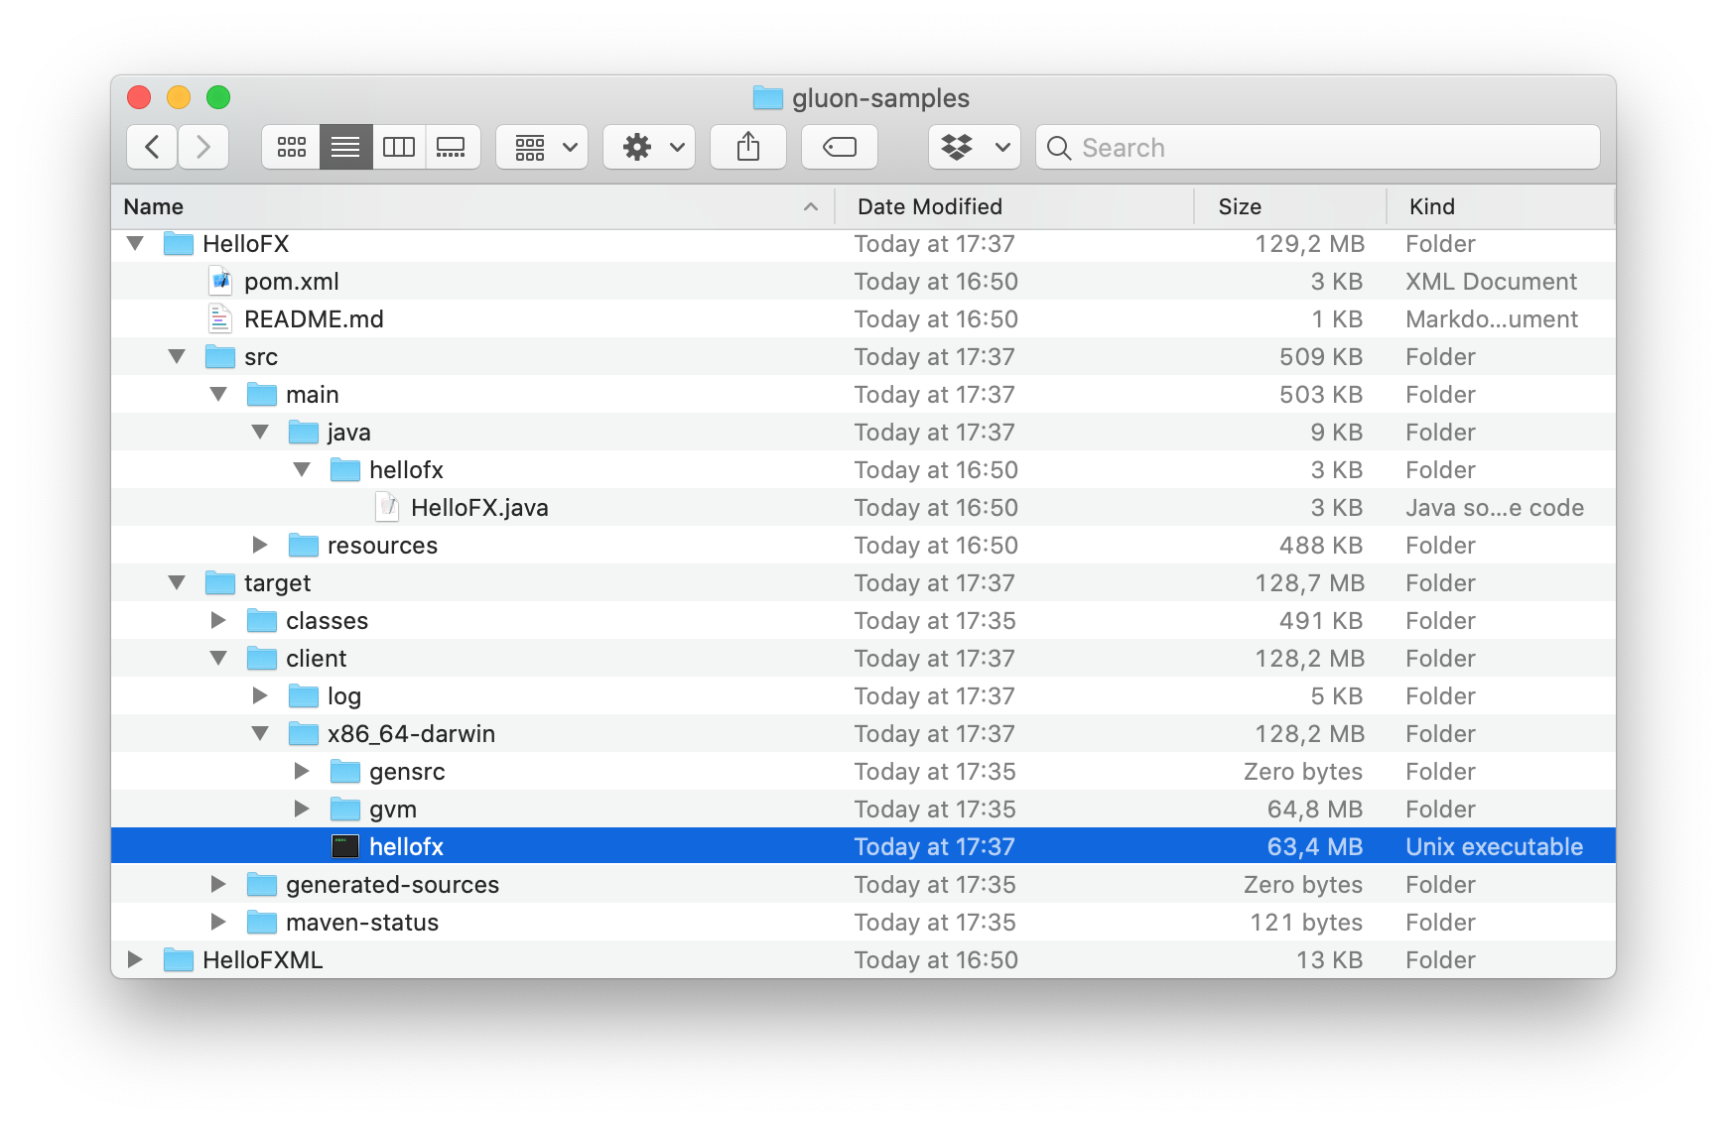Viewport: 1727px width, 1125px height.
Task: Select the pom.xml file icon
Action: 220,282
